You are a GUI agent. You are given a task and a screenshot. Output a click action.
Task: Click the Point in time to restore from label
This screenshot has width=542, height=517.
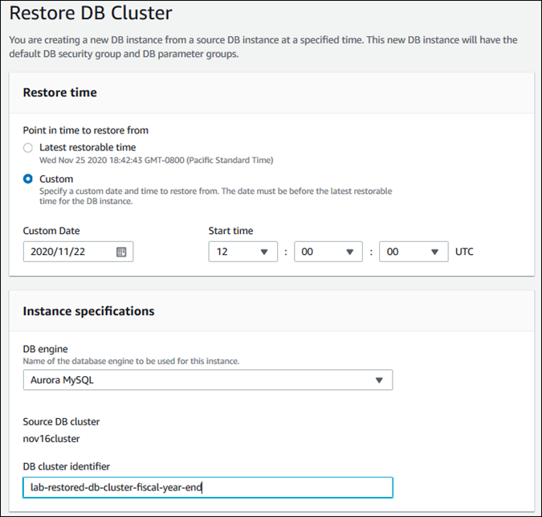(85, 130)
